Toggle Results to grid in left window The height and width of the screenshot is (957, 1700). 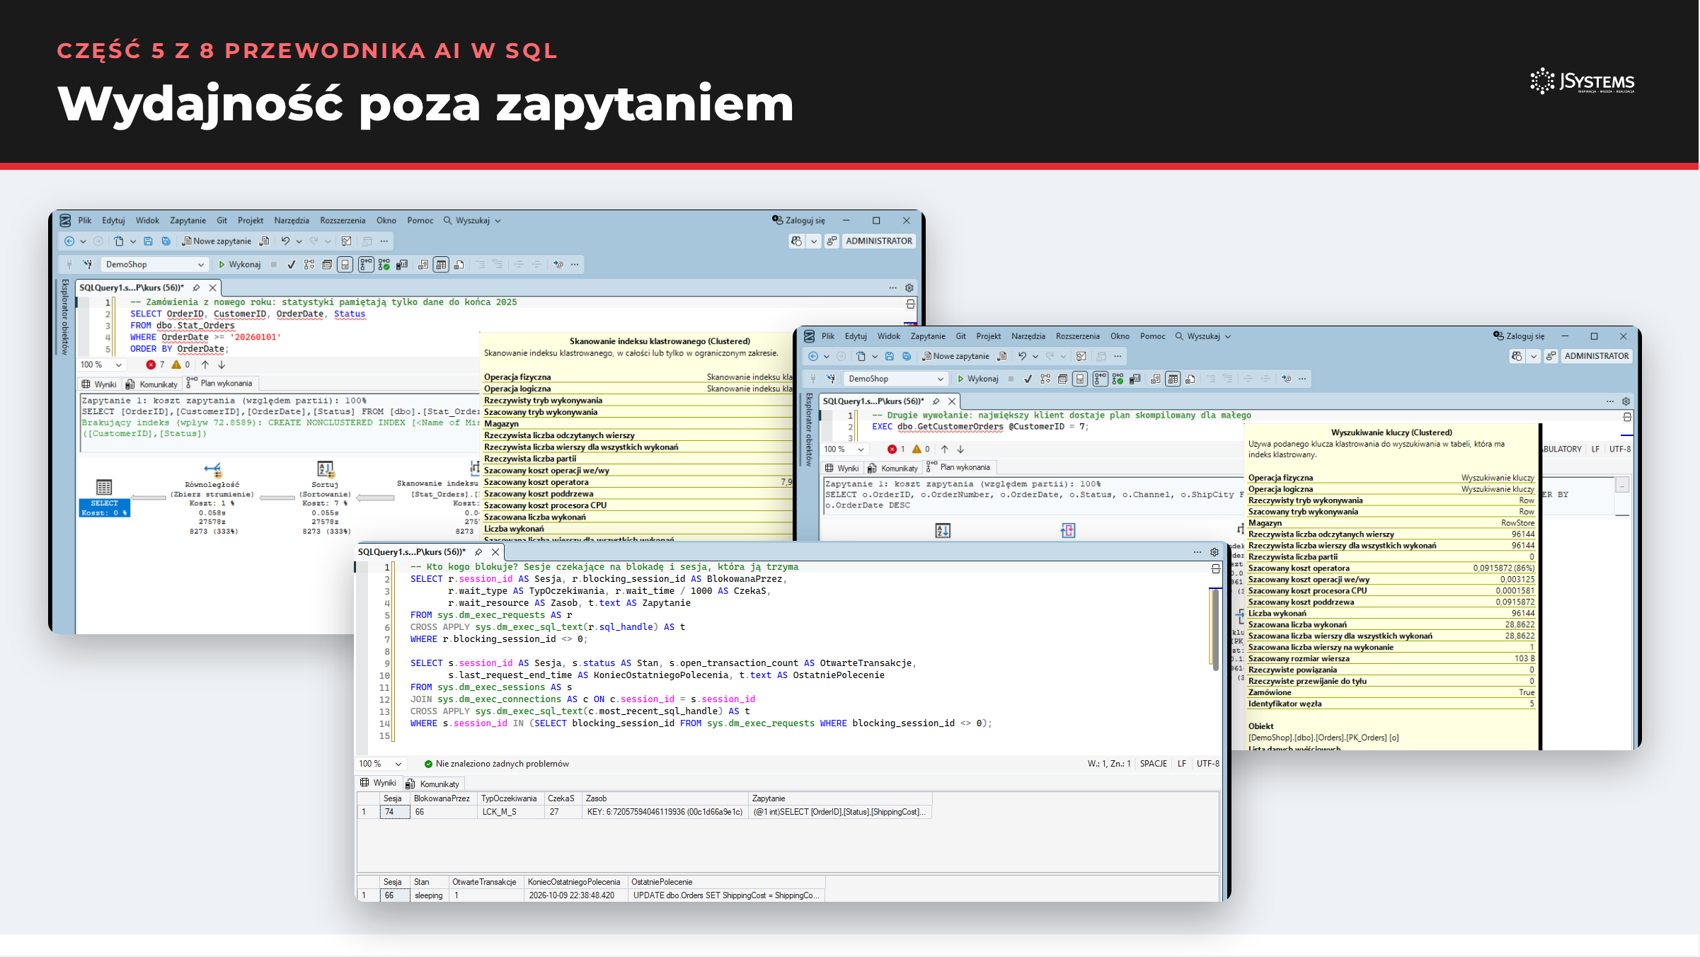(x=441, y=265)
